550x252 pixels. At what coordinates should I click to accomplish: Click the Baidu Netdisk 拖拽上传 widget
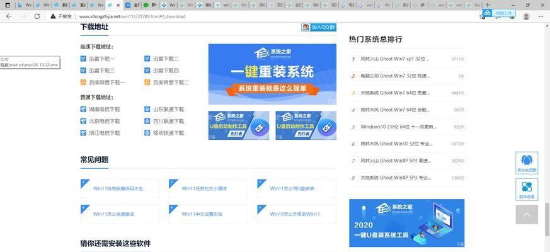499,13
